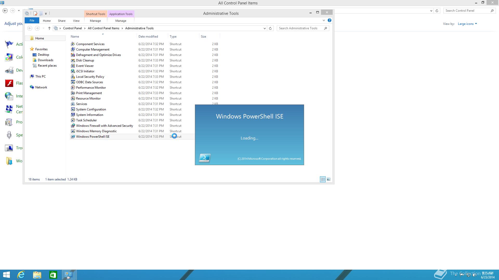Viewport: 499px width, 280px height.
Task: Open the Shortcut Tools contextual tab
Action: (96, 14)
